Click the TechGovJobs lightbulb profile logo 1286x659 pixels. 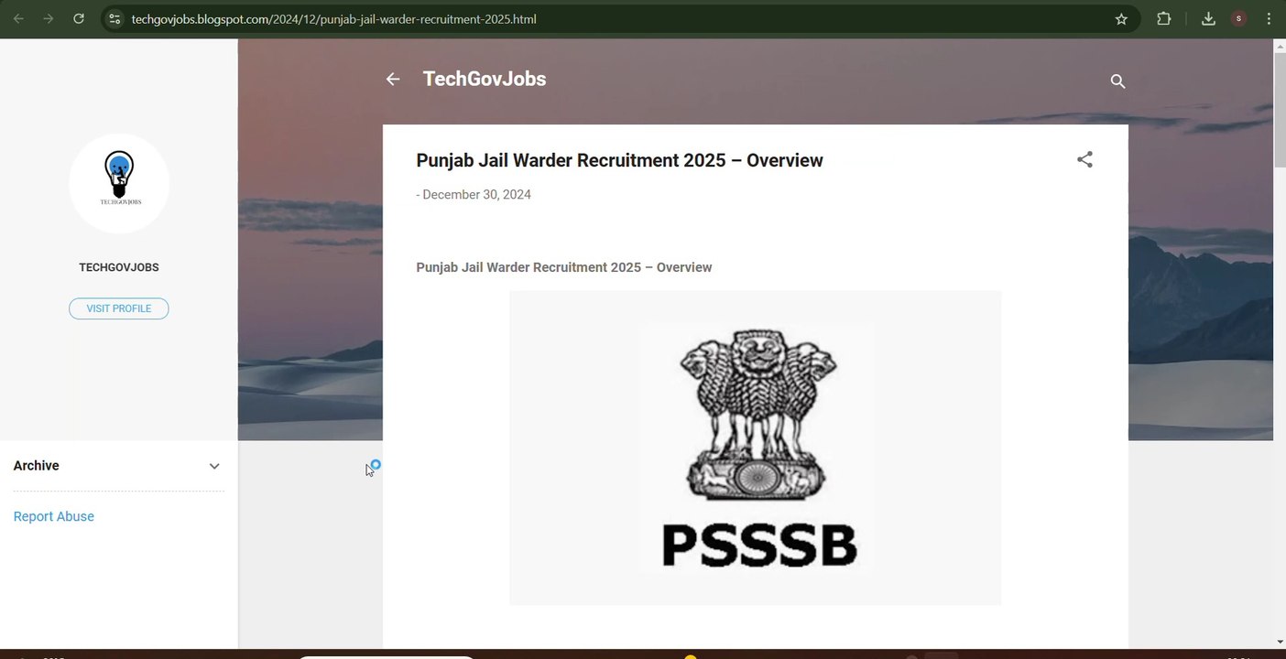pyautogui.click(x=119, y=183)
